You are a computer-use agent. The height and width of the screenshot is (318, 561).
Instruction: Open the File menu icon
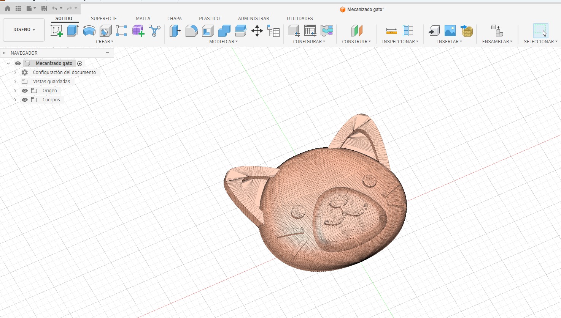pos(29,8)
